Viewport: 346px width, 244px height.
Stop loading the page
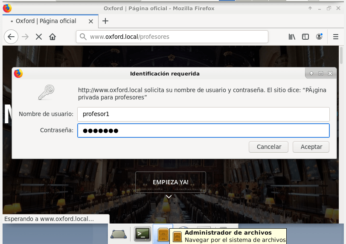coord(39,37)
